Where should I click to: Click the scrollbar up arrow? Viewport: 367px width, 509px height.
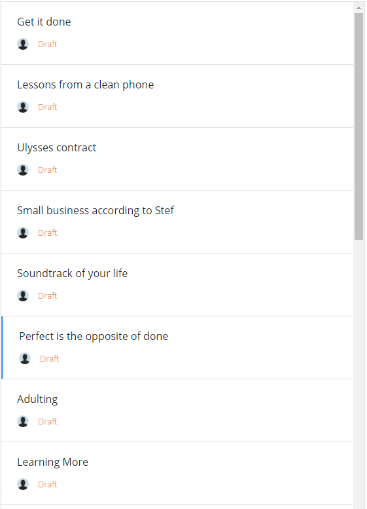(x=358, y=8)
